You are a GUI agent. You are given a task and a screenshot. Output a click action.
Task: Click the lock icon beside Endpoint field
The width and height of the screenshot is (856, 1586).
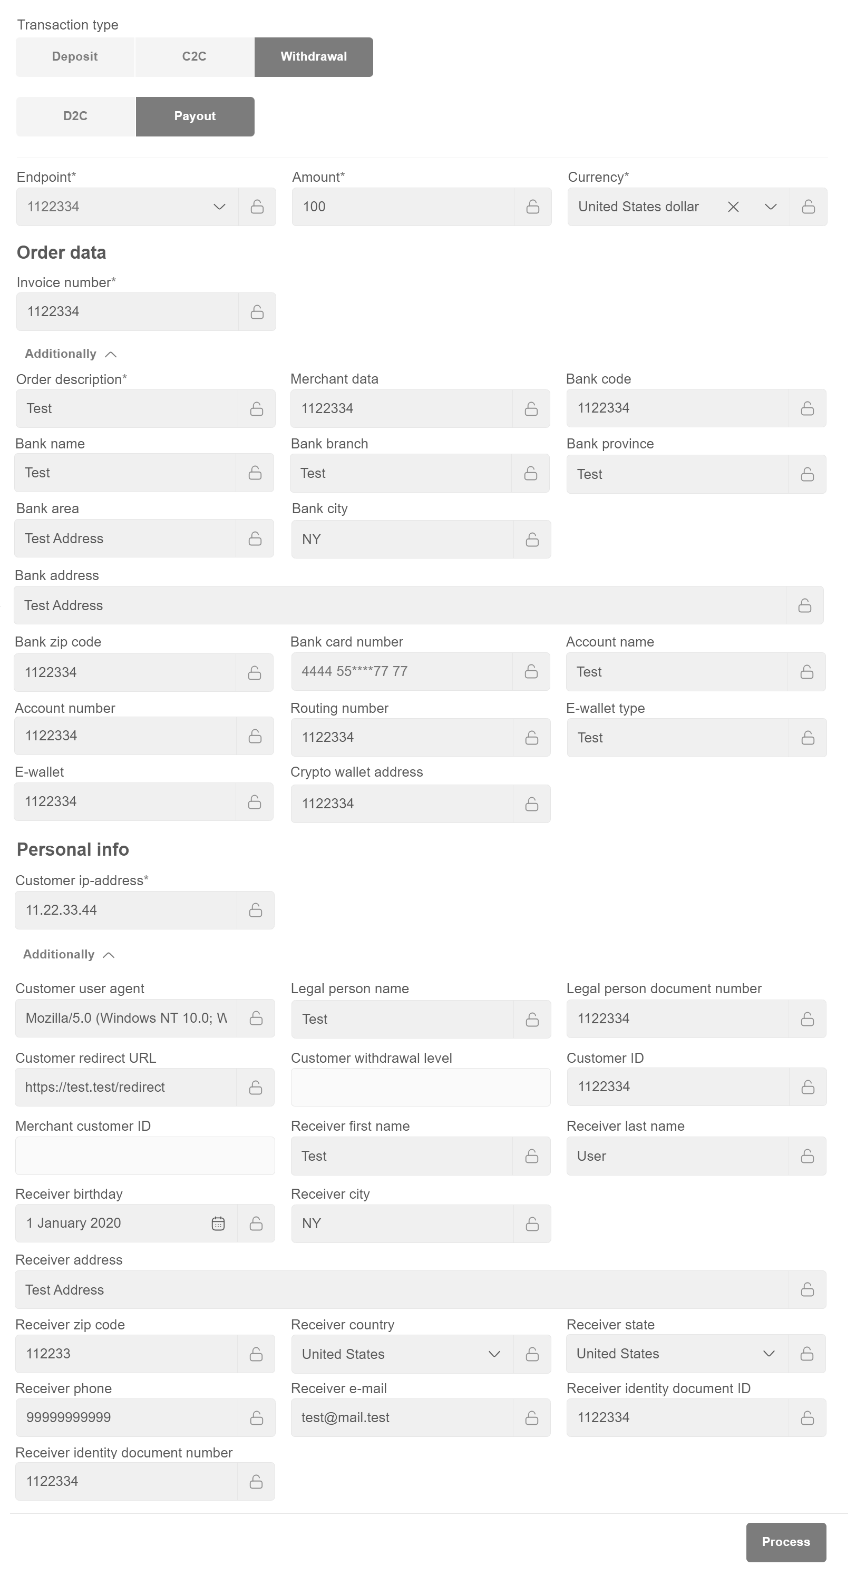pos(257,207)
